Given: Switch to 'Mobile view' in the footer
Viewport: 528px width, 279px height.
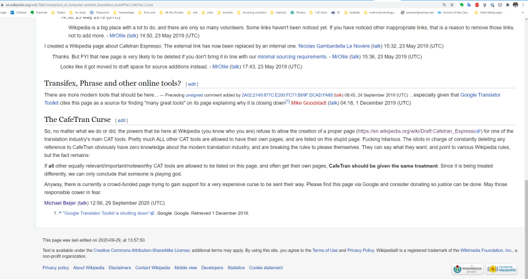Looking at the screenshot, I should click(185, 268).
